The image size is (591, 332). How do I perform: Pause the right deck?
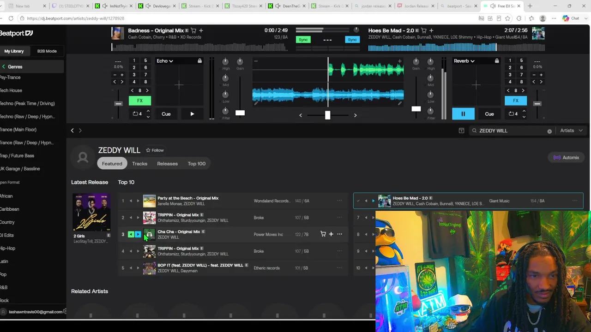pos(463,114)
